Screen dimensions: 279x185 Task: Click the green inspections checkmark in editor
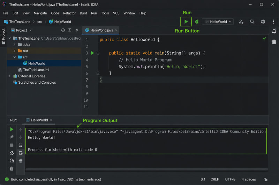264,39
